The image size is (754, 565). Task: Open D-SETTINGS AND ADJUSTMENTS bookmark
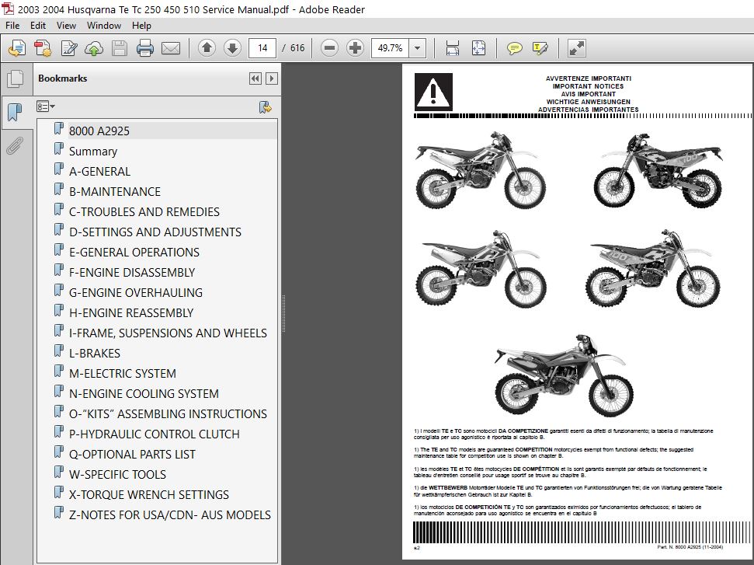(155, 232)
